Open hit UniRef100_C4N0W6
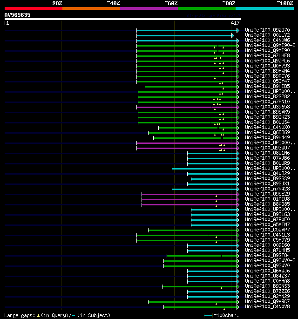 click(267, 40)
